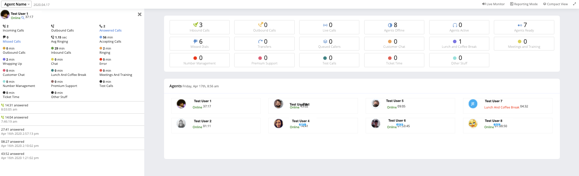579x176 pixels.
Task: Click the Agents Offline half-circle icon
Action: (390, 25)
